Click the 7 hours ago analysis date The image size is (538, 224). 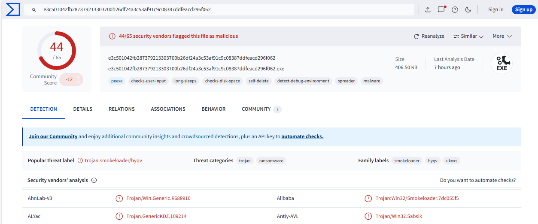click(x=447, y=67)
